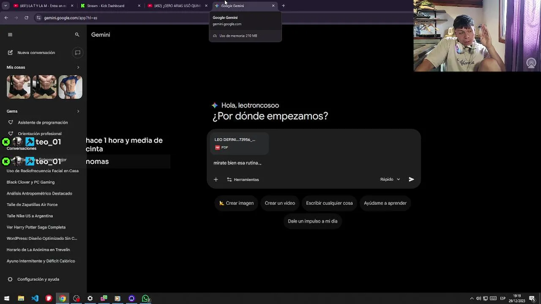Open chat Talle Nike US a Argentina
541x304 pixels.
coord(30,216)
